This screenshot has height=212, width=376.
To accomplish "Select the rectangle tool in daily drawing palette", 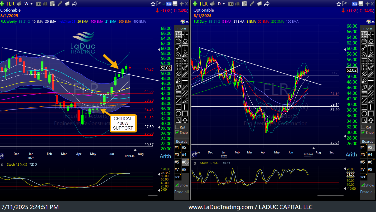I will (x=371, y=114).
